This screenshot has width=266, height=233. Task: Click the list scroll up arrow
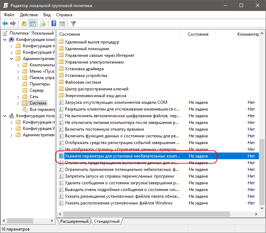pyautogui.click(x=262, y=33)
